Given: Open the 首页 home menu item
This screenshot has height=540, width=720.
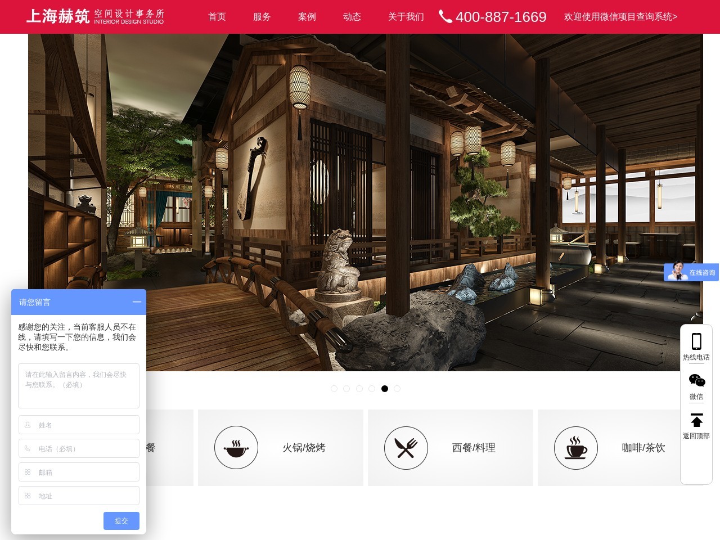Looking at the screenshot, I should 217,17.
